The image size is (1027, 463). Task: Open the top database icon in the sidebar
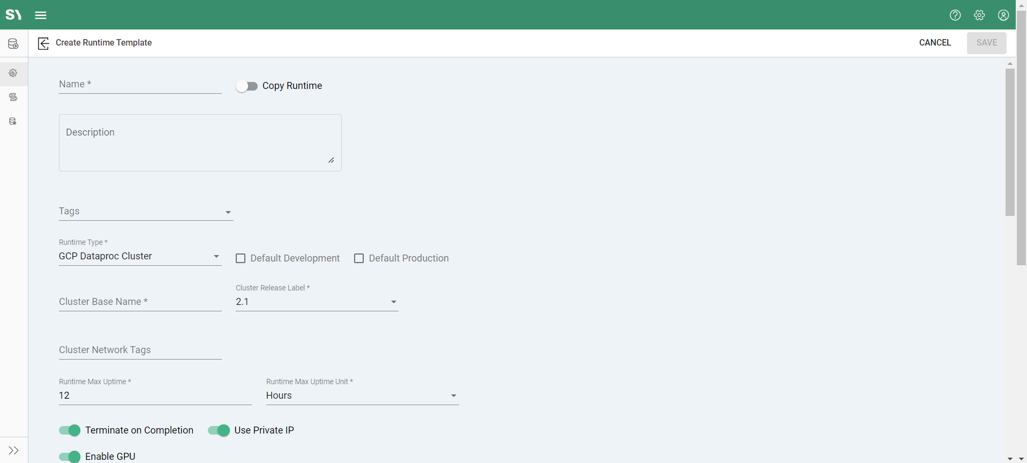13,44
